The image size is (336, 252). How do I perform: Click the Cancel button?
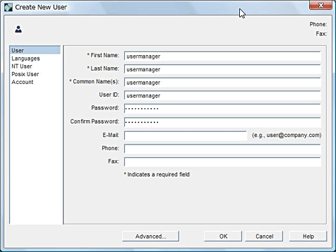pyautogui.click(x=264, y=237)
